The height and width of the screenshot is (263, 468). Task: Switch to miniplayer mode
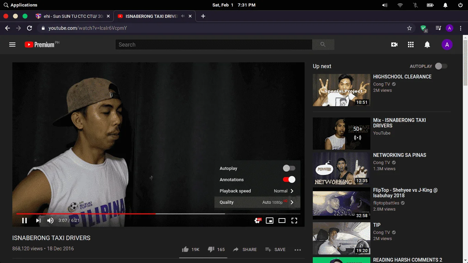coord(270,221)
